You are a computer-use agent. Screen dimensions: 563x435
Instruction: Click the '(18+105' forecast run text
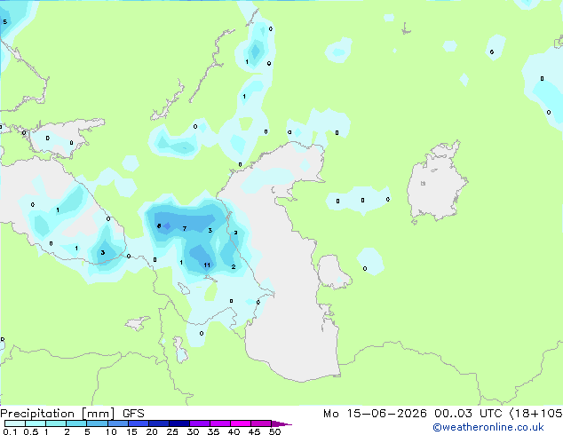pos(536,414)
